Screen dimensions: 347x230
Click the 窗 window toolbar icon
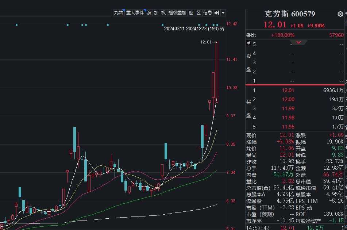pyautogui.click(x=191, y=13)
